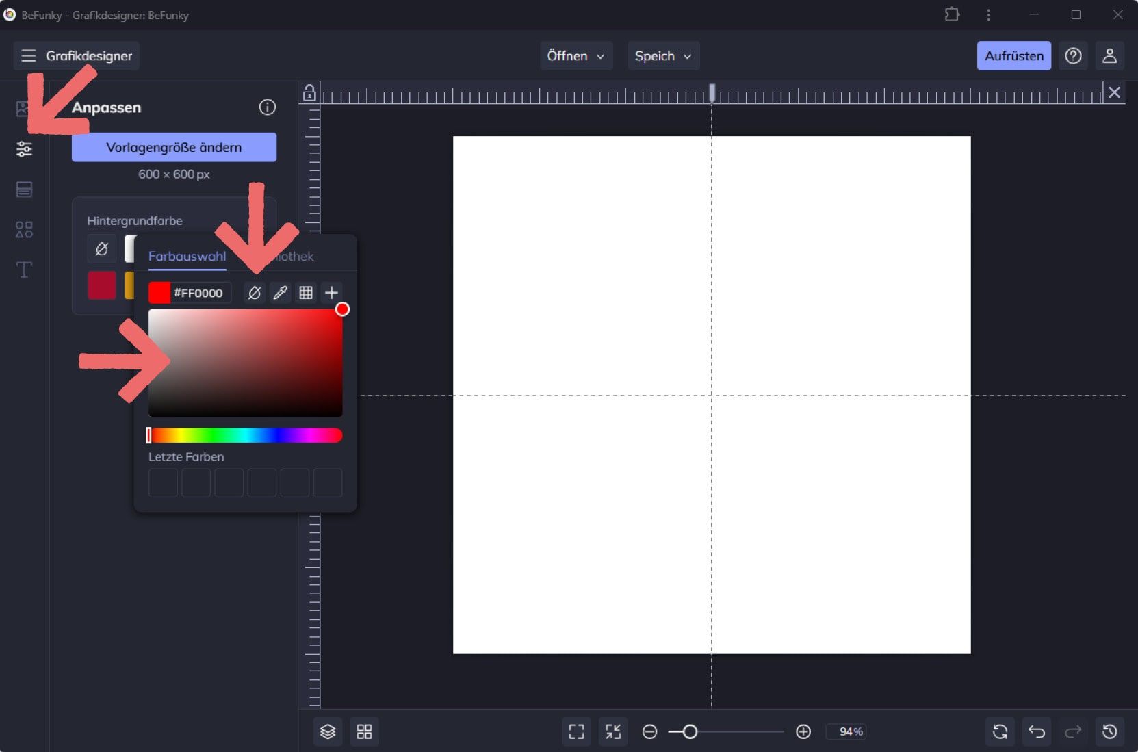The width and height of the screenshot is (1138, 752).
Task: Open the Customize sliders sidebar tab
Action: point(24,149)
